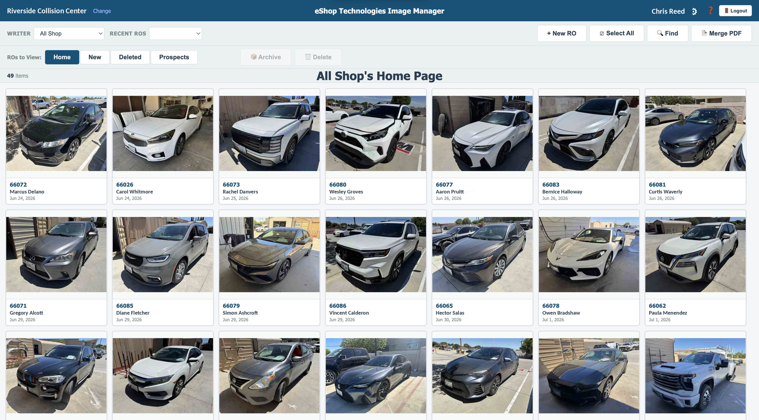This screenshot has width=759, height=420.
Task: Select customer name Wesley Groves
Action: click(346, 192)
